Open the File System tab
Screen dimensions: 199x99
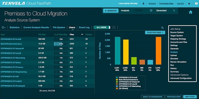click(59, 27)
